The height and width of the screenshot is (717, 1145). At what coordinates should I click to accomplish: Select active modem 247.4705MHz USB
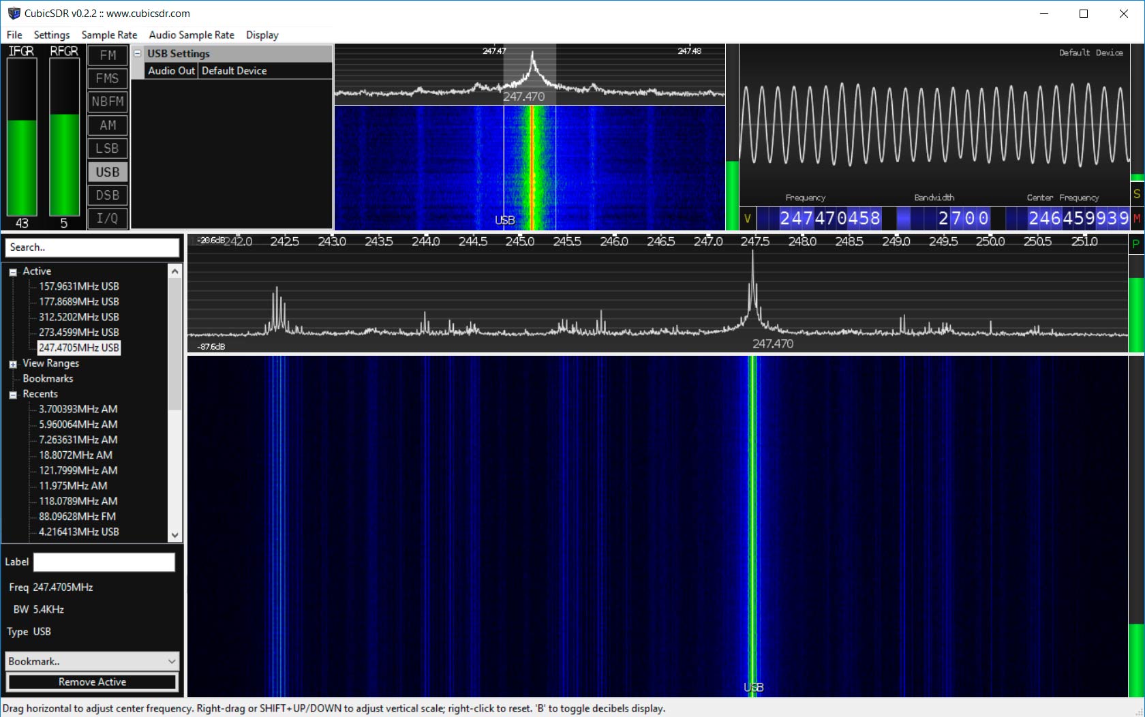(x=78, y=348)
